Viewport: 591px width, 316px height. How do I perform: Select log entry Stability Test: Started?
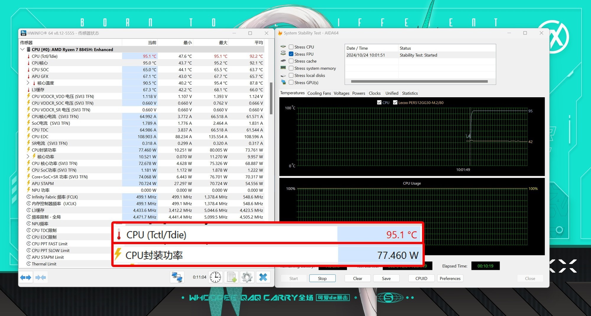420,55
